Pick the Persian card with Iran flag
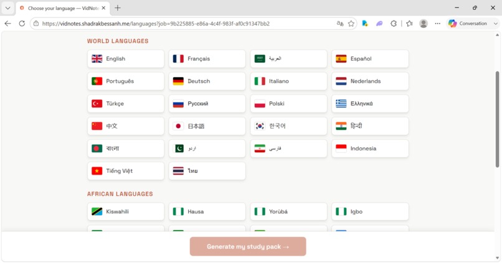 tap(288, 148)
